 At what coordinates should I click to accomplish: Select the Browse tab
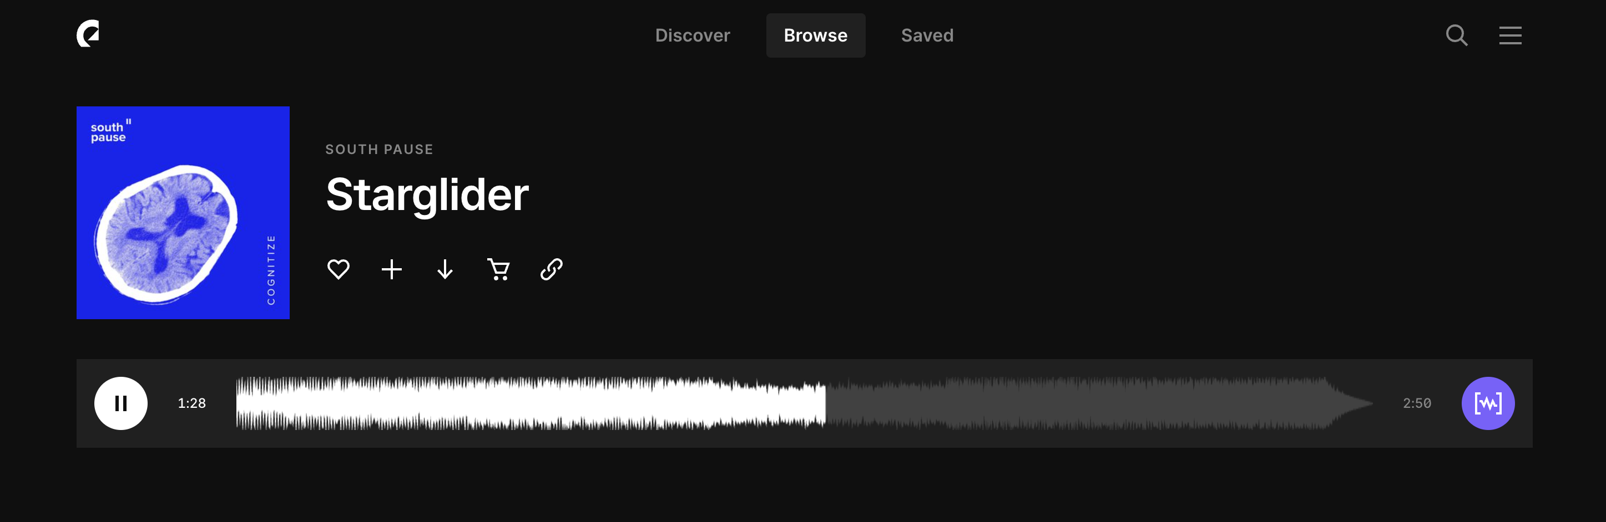815,35
